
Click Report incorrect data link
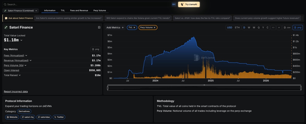(16, 91)
